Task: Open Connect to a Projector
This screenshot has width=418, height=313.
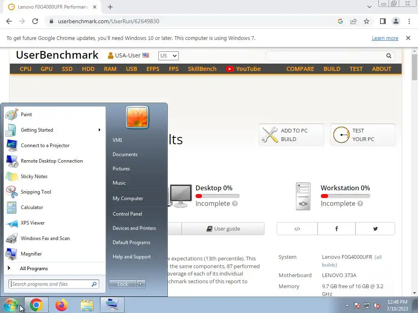Action: tap(54, 145)
